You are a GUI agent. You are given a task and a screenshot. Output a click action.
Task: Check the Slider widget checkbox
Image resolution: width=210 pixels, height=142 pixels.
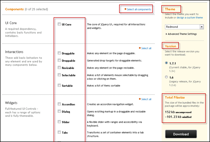tap(59, 122)
